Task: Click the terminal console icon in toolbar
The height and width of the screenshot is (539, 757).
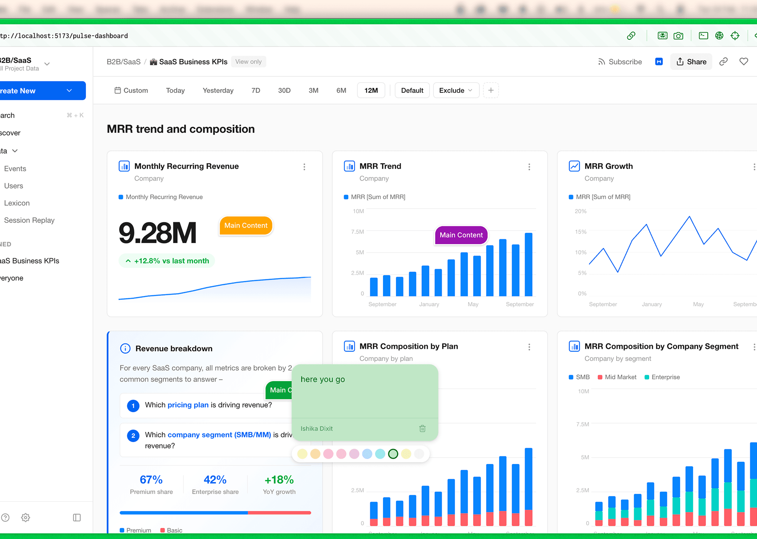Action: [x=703, y=36]
